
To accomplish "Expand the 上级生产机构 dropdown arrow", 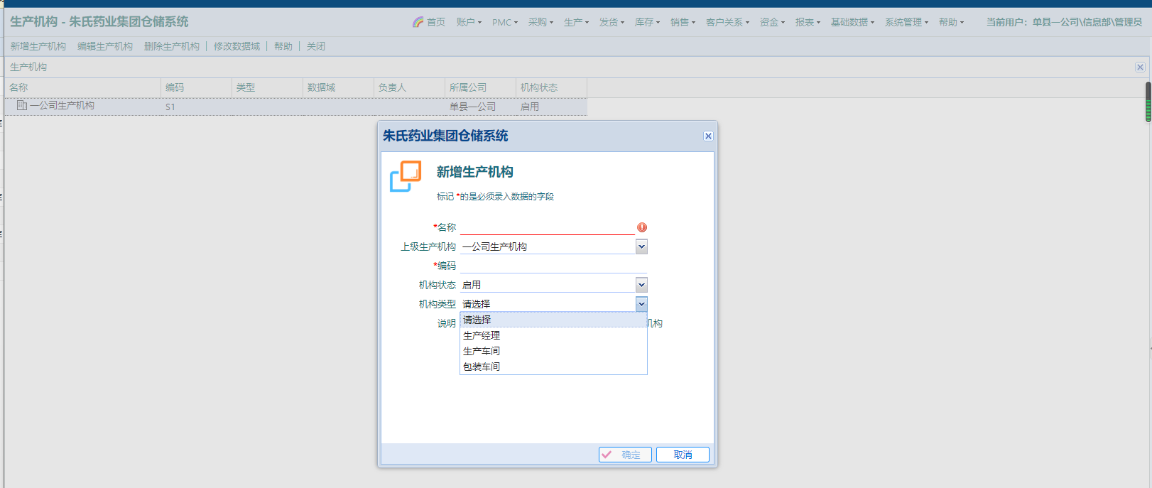I will tap(641, 246).
